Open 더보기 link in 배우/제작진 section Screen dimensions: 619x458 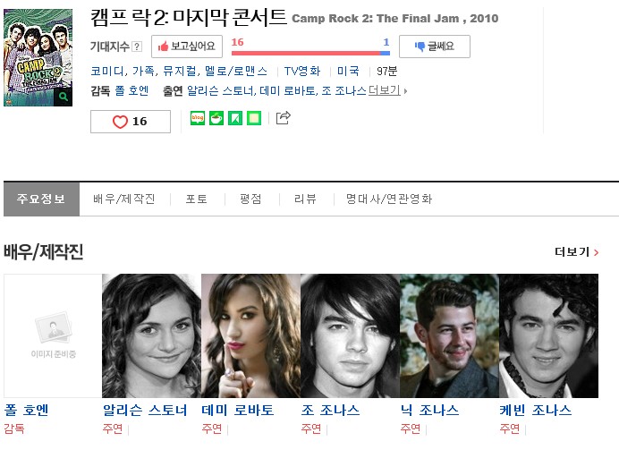(577, 252)
